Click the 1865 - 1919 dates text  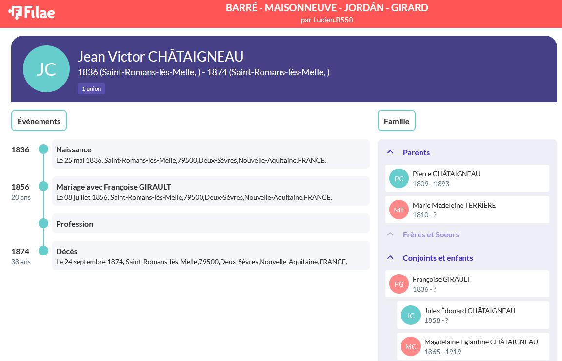(442, 352)
